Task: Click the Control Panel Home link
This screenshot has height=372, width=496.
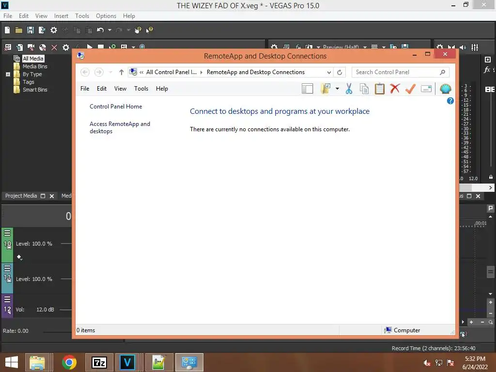Action: 116,107
